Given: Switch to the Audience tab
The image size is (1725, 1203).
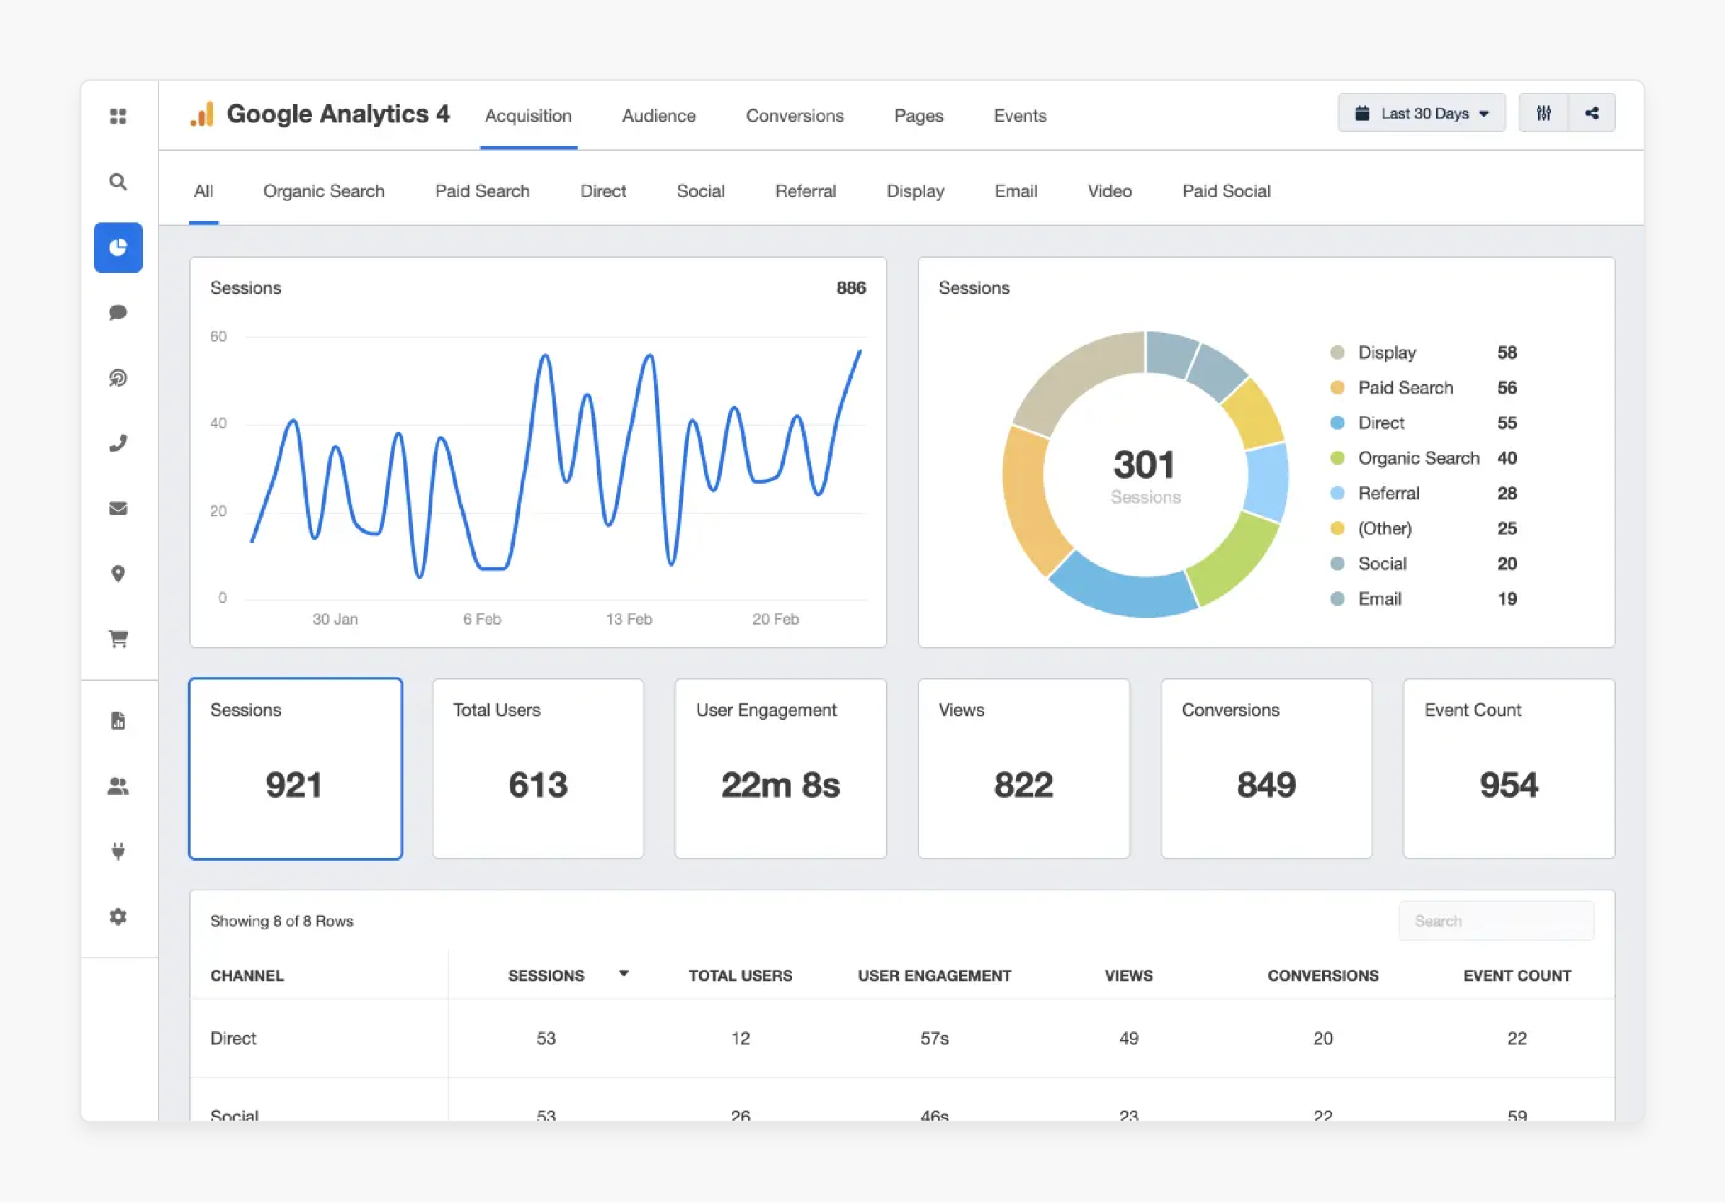Looking at the screenshot, I should [x=659, y=116].
